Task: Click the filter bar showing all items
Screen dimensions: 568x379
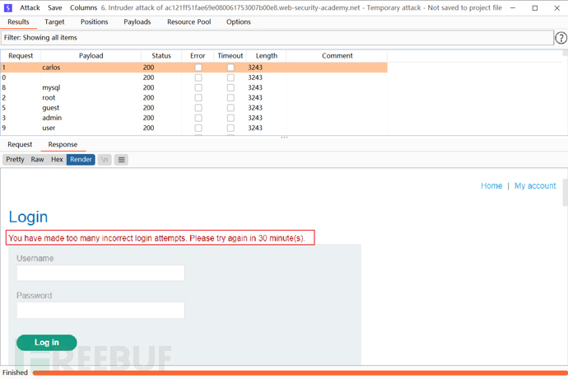Action: [x=277, y=38]
